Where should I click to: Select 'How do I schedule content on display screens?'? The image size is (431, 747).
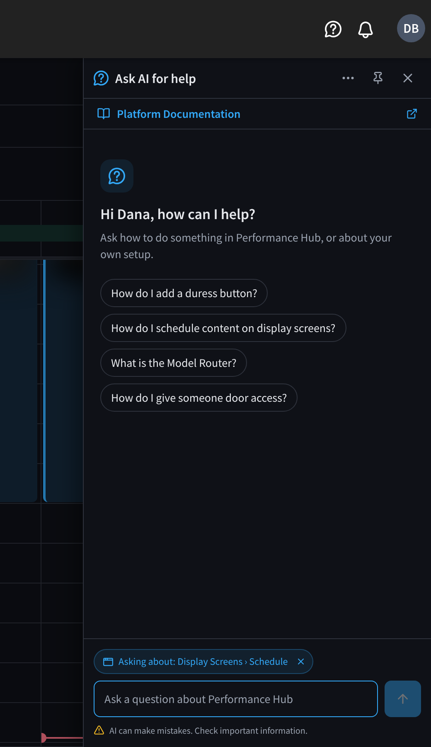(x=223, y=328)
